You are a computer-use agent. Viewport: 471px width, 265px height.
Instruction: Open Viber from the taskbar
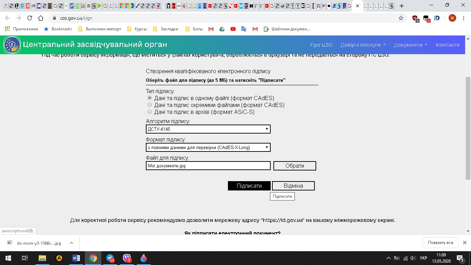[x=127, y=258]
